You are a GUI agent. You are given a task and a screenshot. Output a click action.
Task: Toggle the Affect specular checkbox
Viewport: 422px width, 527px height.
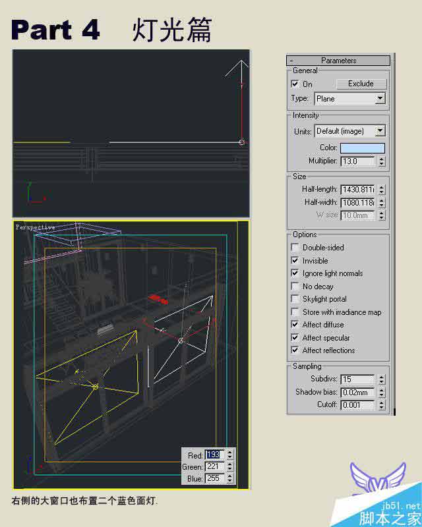295,337
